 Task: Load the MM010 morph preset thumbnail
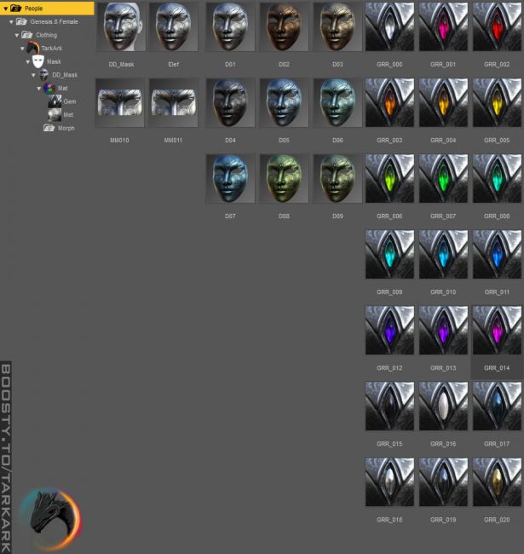[119, 103]
